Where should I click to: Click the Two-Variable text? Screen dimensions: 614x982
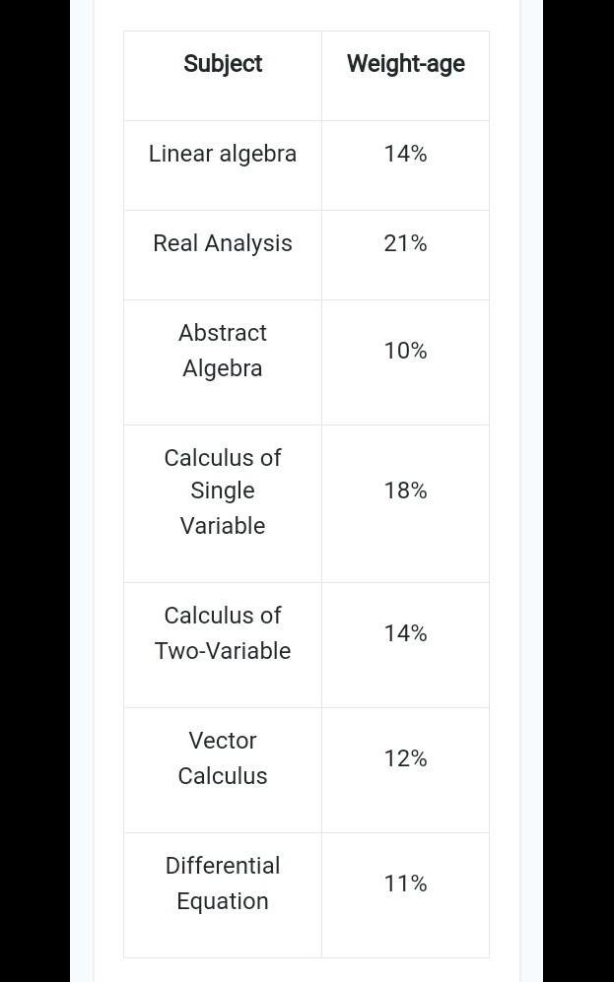223,651
